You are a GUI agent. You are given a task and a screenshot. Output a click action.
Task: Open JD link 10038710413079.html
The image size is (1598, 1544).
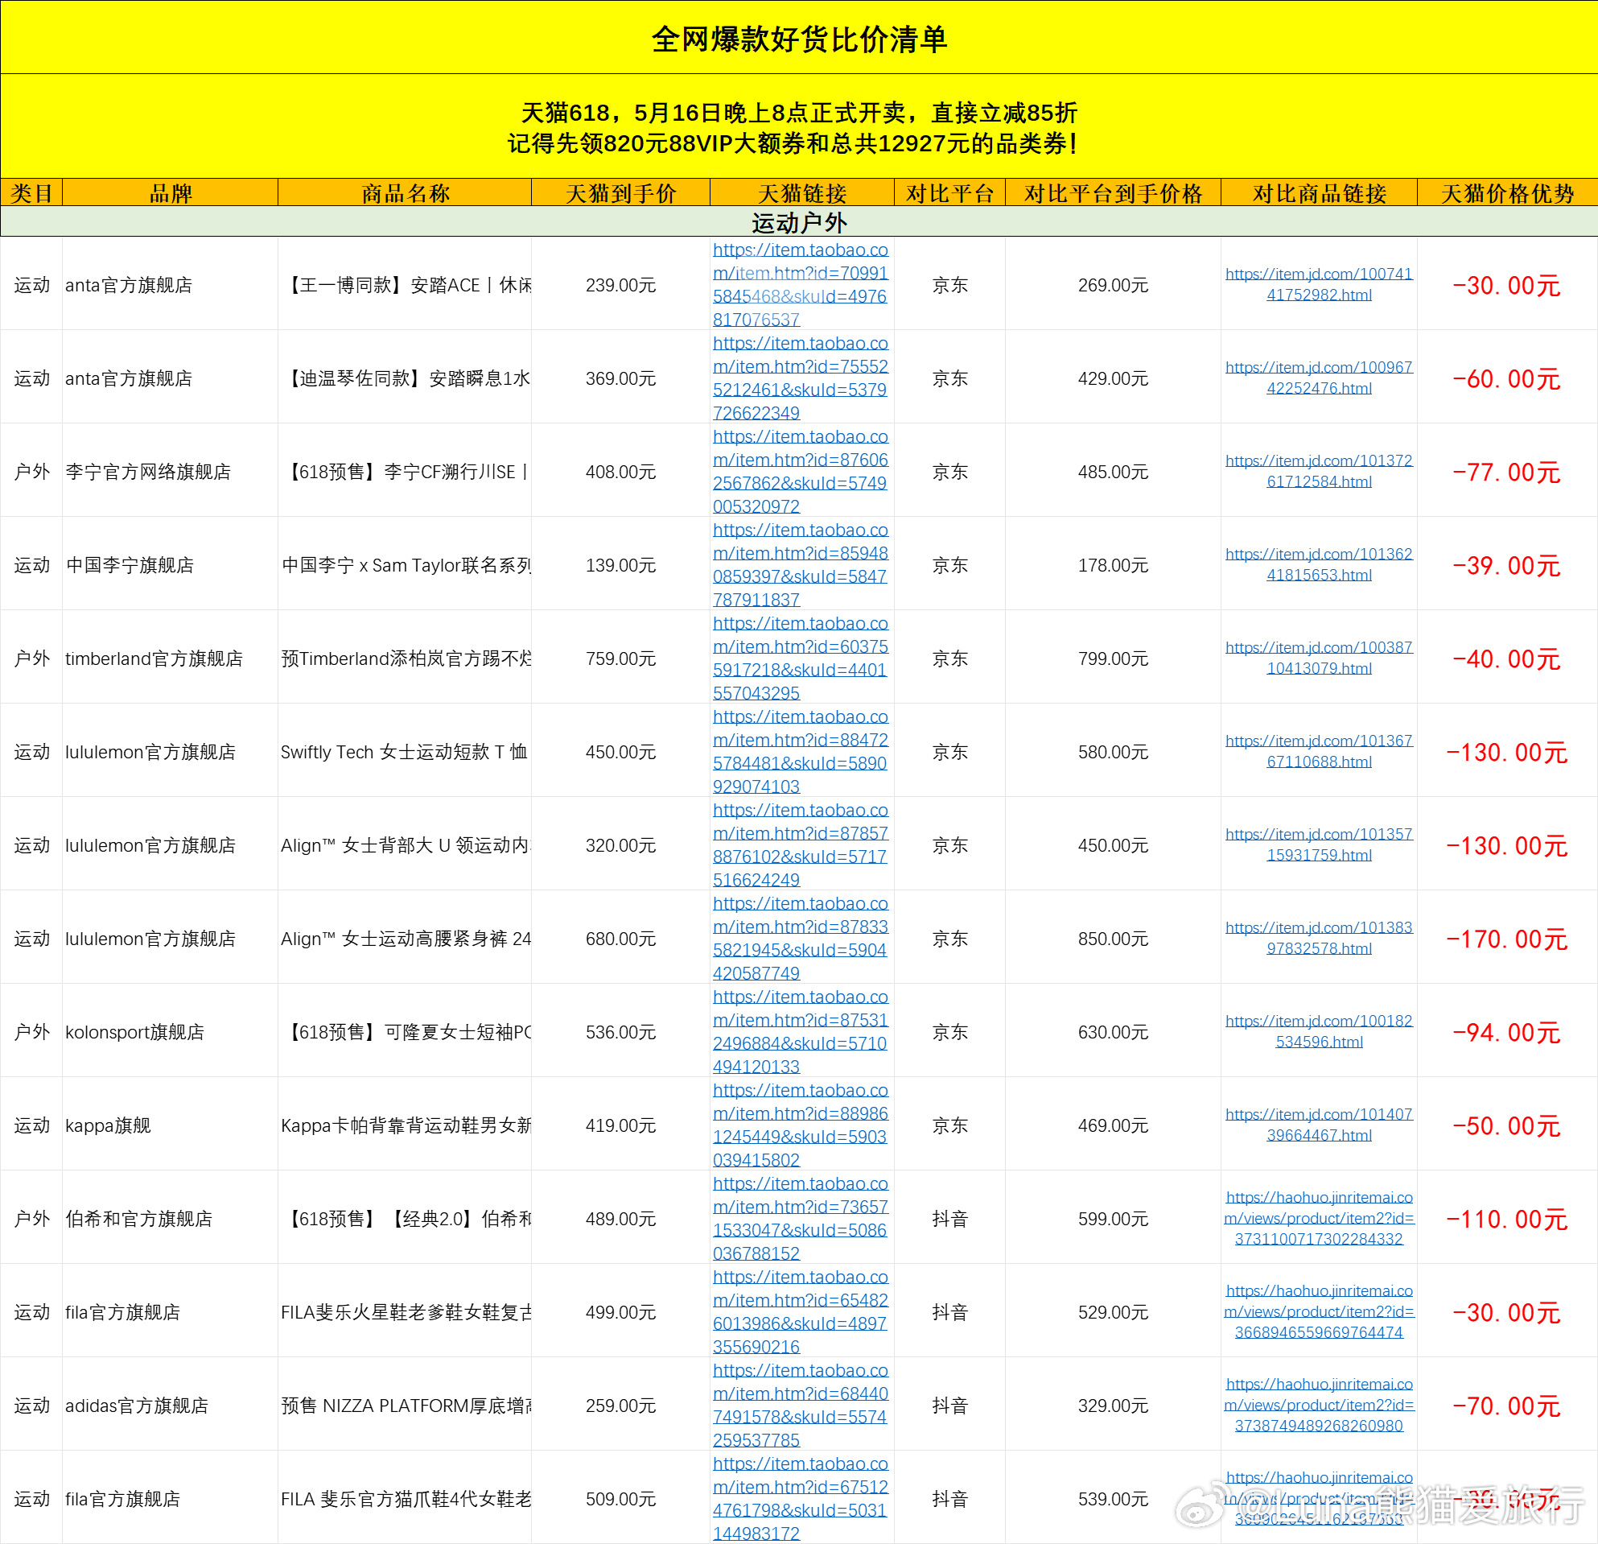coord(1318,658)
